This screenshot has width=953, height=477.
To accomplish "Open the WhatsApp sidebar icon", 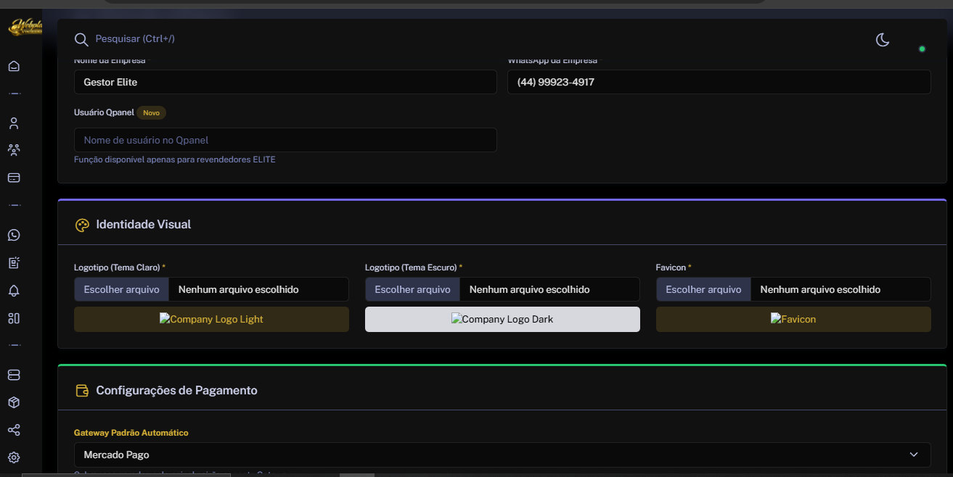I will [x=14, y=235].
